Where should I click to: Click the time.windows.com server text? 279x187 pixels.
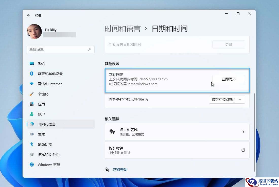click(x=143, y=84)
